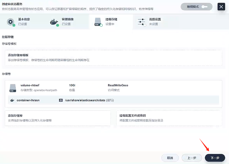229x164 pixels.
Task: Click the mount path folder icon
Action: pos(61,100)
